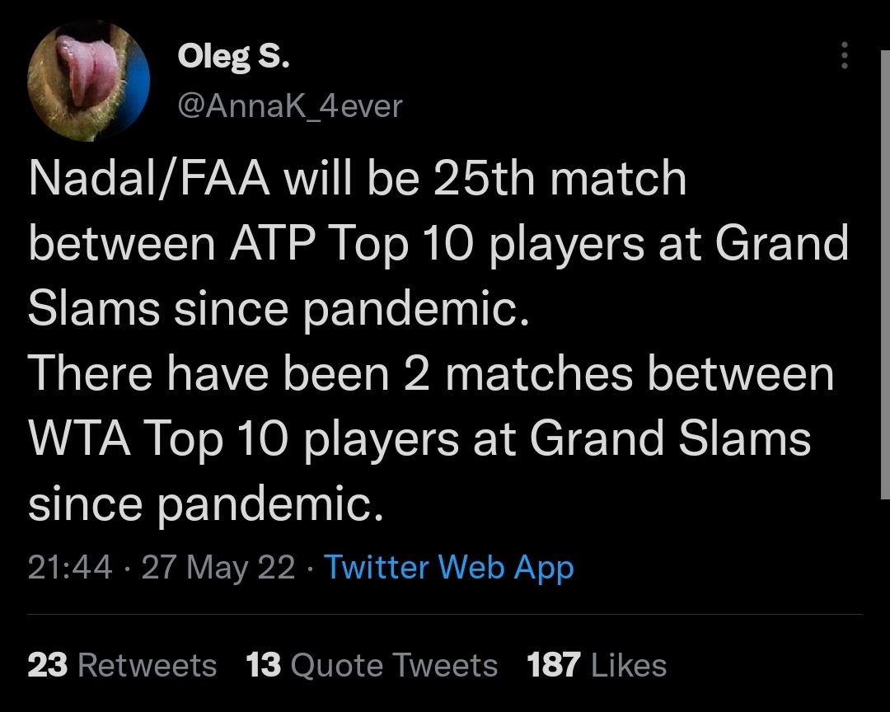Click the 27 May 22 date
The width and height of the screenshot is (890, 712).
[x=218, y=567]
